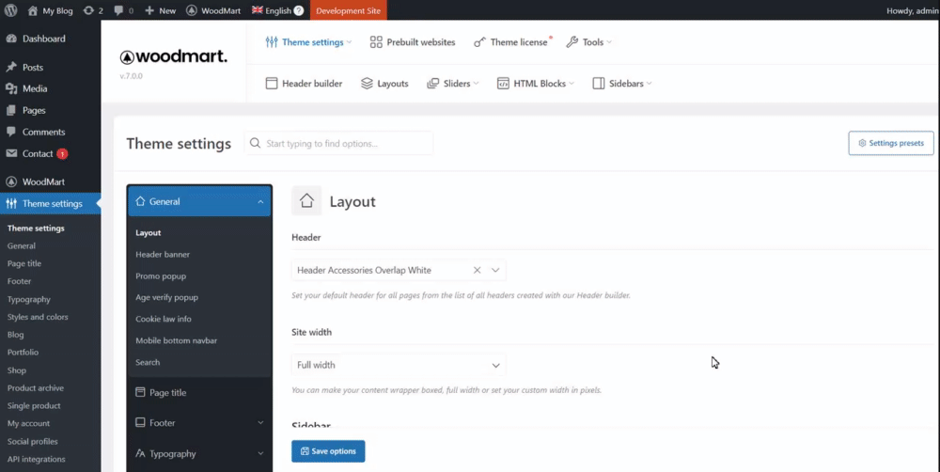Click version text v.7.0.0
The width and height of the screenshot is (940, 472).
point(131,76)
